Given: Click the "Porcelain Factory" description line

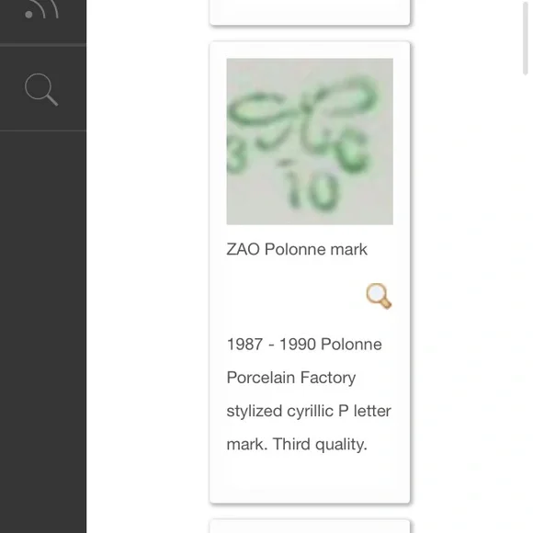Looking at the screenshot, I should [x=291, y=378].
